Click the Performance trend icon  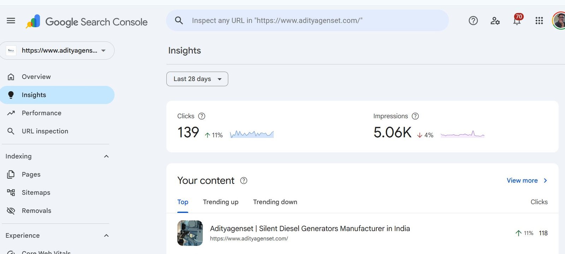point(11,113)
